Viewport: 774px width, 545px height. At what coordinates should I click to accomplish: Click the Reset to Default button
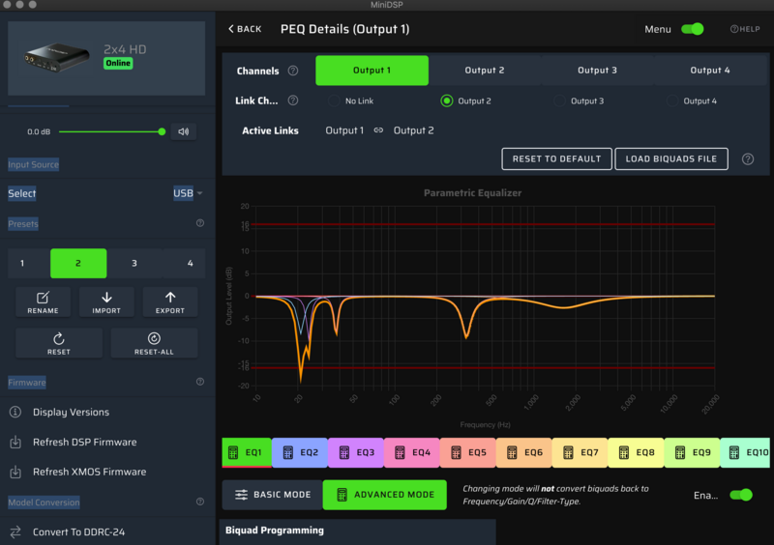(556, 158)
